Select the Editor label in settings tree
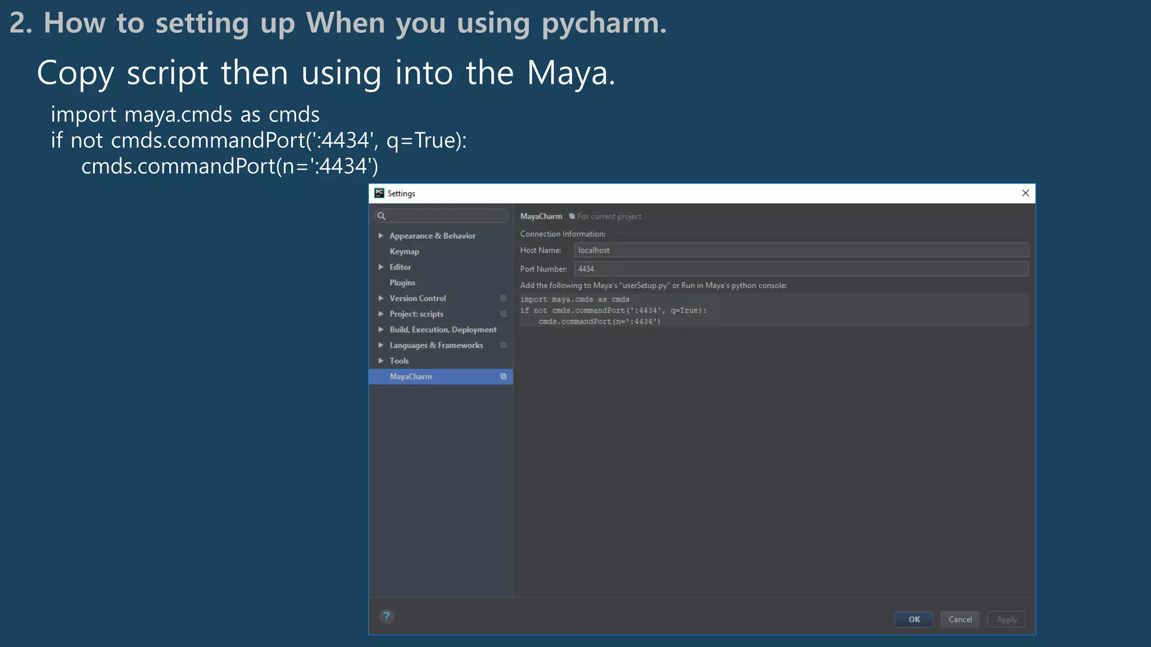Viewport: 1151px width, 647px height. 400,267
